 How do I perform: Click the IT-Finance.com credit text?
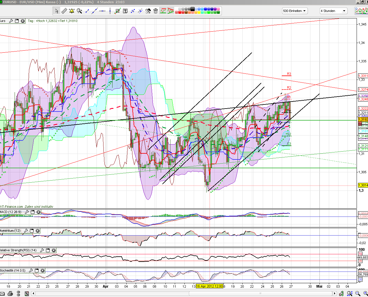coord(12,207)
